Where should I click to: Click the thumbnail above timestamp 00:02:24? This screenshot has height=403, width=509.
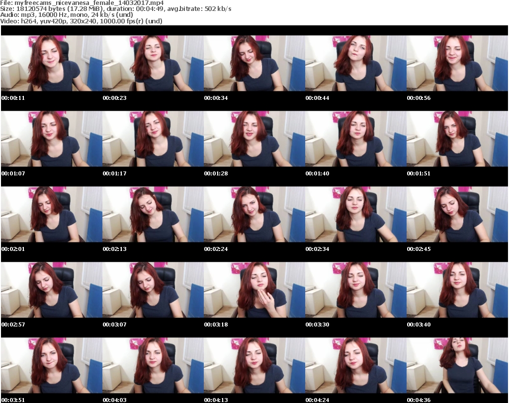tap(254, 215)
